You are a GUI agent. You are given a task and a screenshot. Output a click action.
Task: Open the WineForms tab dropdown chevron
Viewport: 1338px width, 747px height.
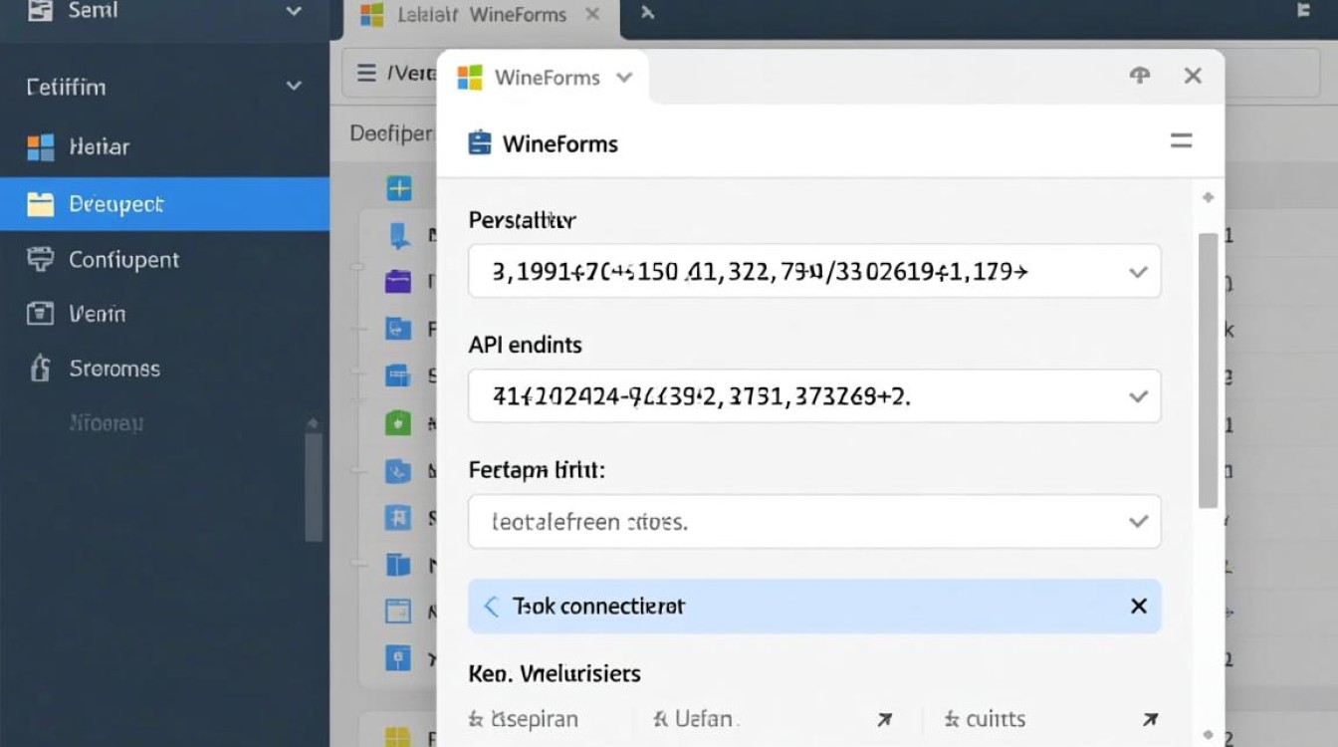tap(624, 77)
